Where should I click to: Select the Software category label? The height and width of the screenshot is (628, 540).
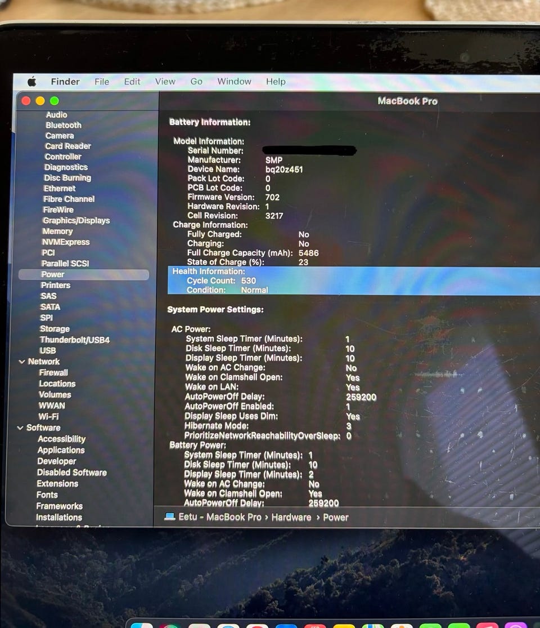[x=43, y=427]
